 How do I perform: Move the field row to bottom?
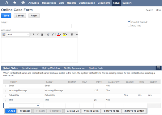134,111
